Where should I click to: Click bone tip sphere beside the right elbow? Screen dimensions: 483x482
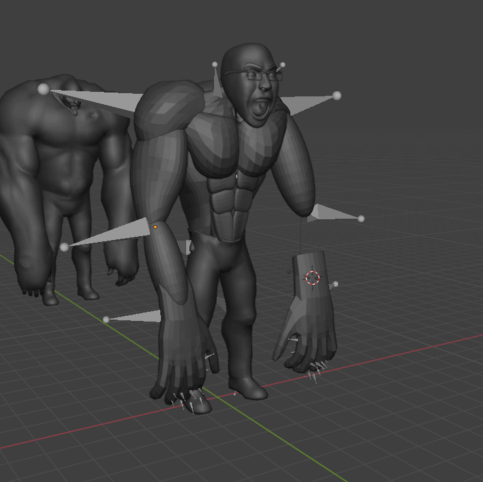361,219
